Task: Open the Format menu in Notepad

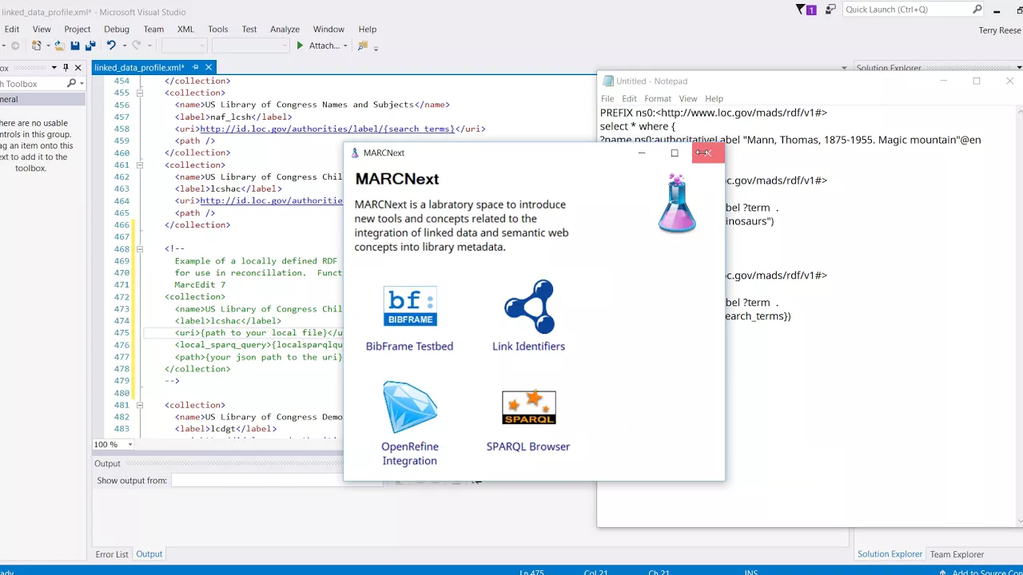Action: tap(658, 99)
